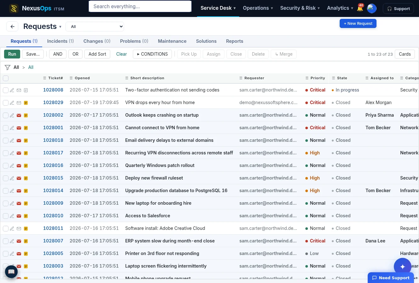The image size is (419, 283).
Task: Open the user avatar globe icon
Action: coord(372,8)
